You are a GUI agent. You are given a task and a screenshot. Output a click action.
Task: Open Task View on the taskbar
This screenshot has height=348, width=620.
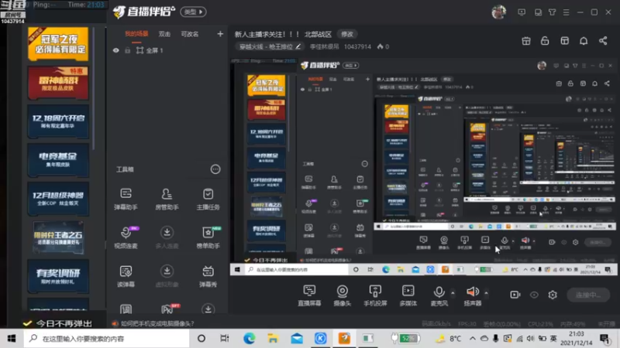click(x=225, y=339)
